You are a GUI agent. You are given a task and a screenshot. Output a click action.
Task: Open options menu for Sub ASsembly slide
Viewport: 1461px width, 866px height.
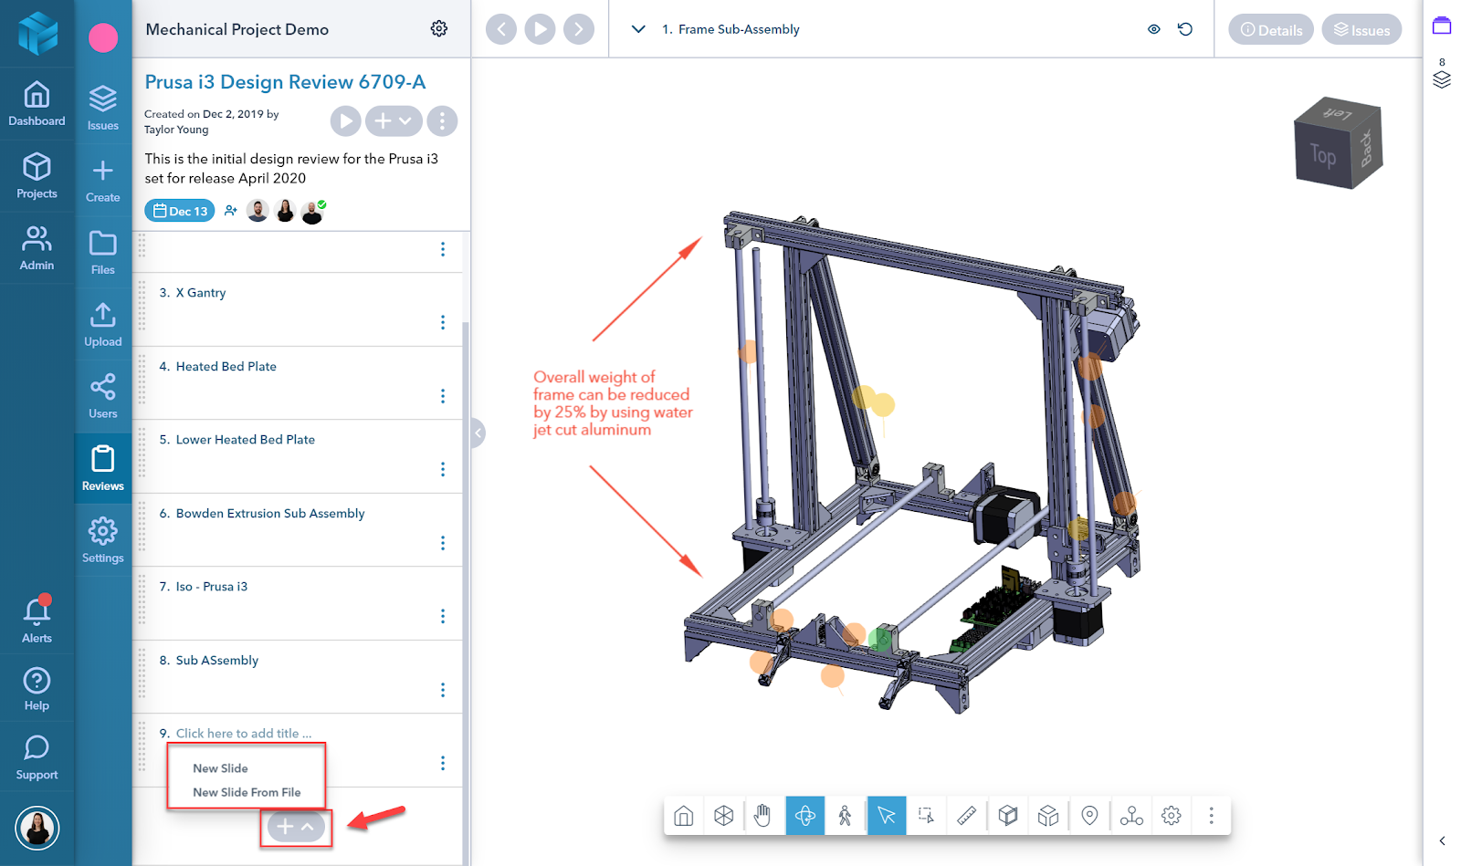tap(443, 690)
